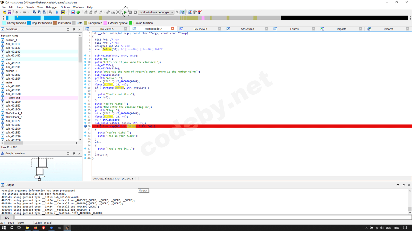Open the File menu

point(4,7)
